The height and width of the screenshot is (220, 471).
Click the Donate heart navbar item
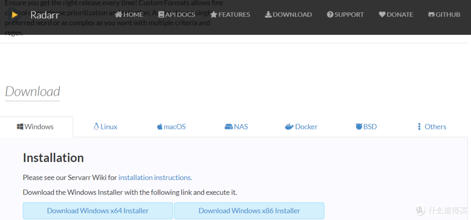point(396,14)
